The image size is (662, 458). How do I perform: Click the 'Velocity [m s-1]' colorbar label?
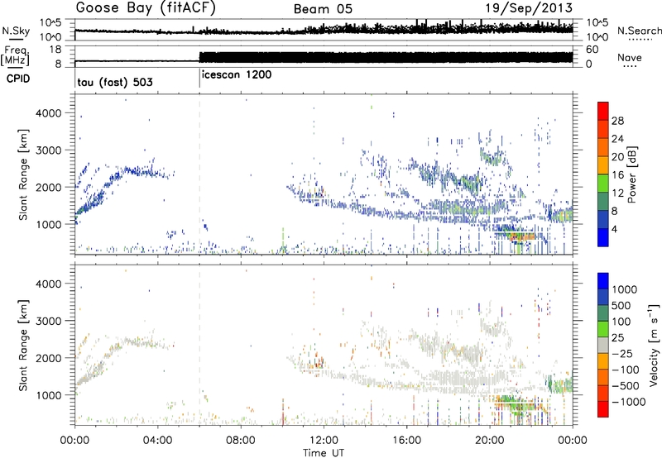tap(654, 345)
